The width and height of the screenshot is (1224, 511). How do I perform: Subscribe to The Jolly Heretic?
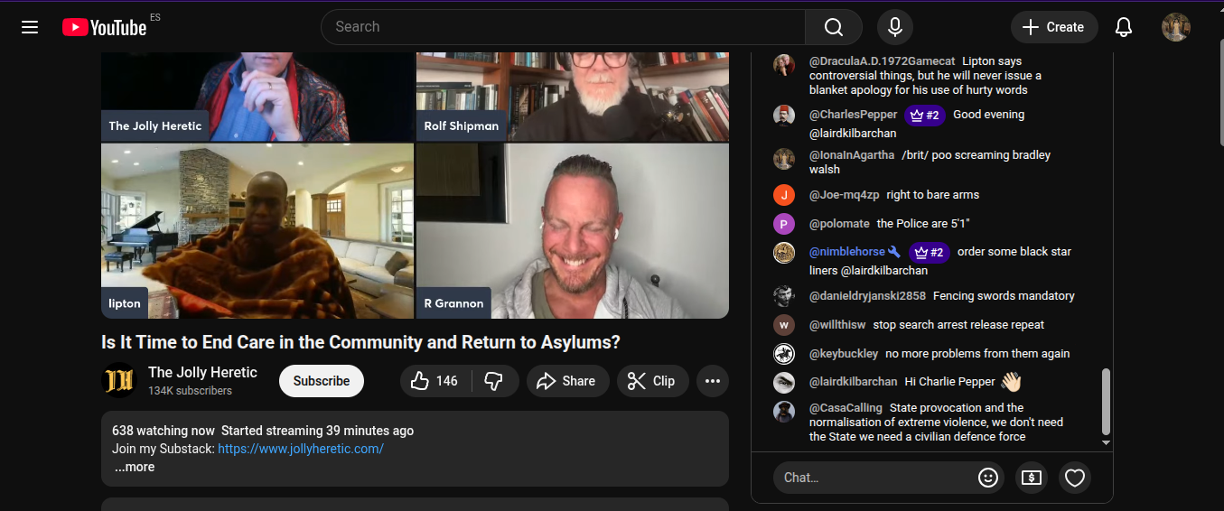(322, 381)
